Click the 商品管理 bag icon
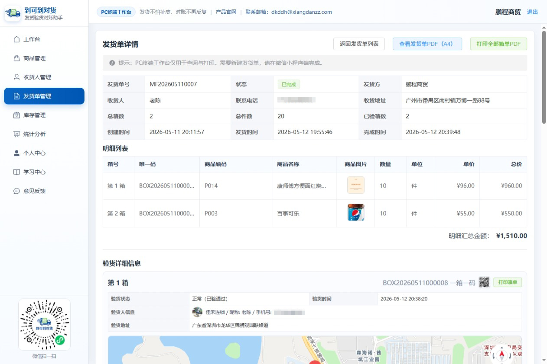547x364 pixels. pos(17,58)
